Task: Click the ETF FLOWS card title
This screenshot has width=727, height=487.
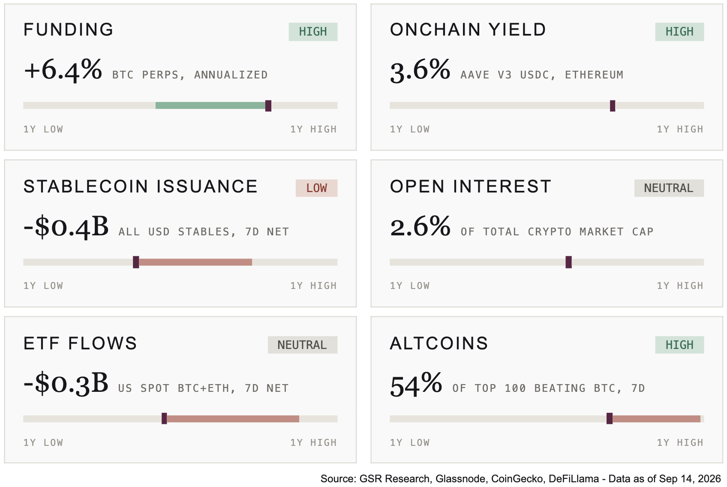Action: (80, 343)
